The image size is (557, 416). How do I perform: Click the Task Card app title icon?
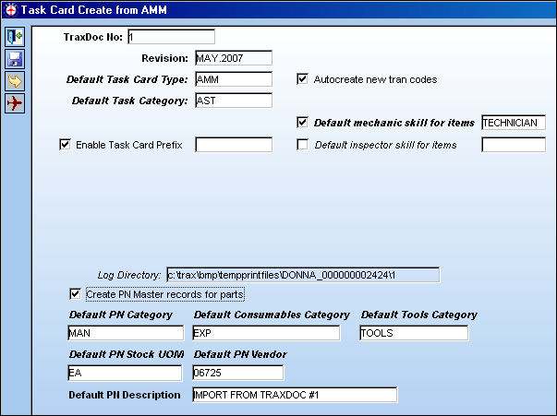11,9
